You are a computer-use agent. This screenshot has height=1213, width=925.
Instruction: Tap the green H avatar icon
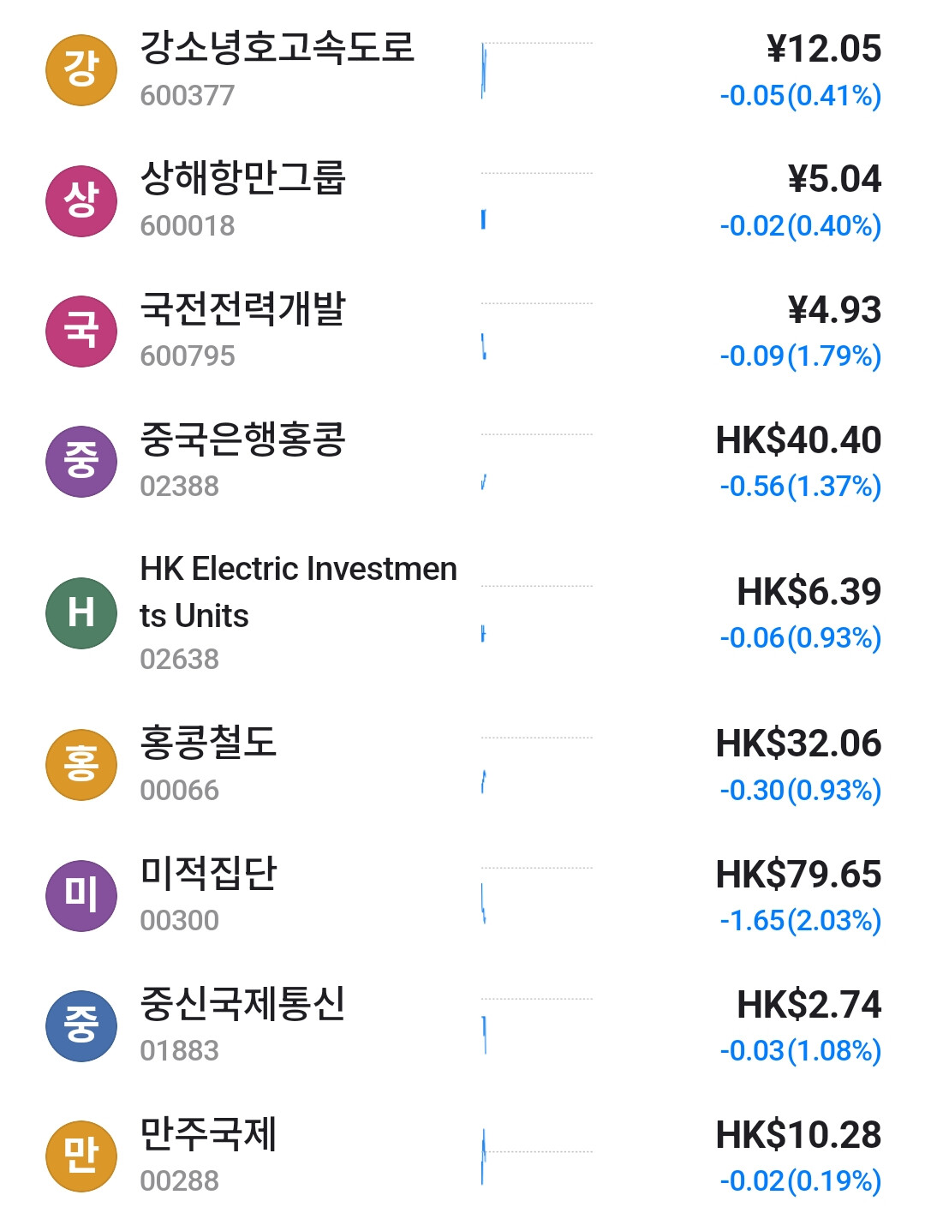[x=81, y=612]
